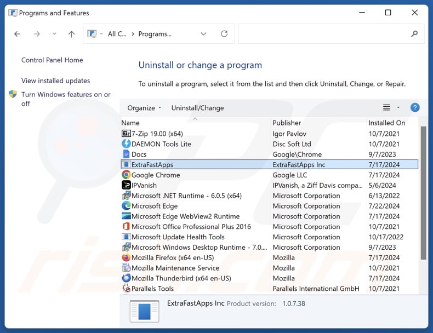Expand the Organize dropdown menu
The image size is (433, 333).
tap(145, 108)
